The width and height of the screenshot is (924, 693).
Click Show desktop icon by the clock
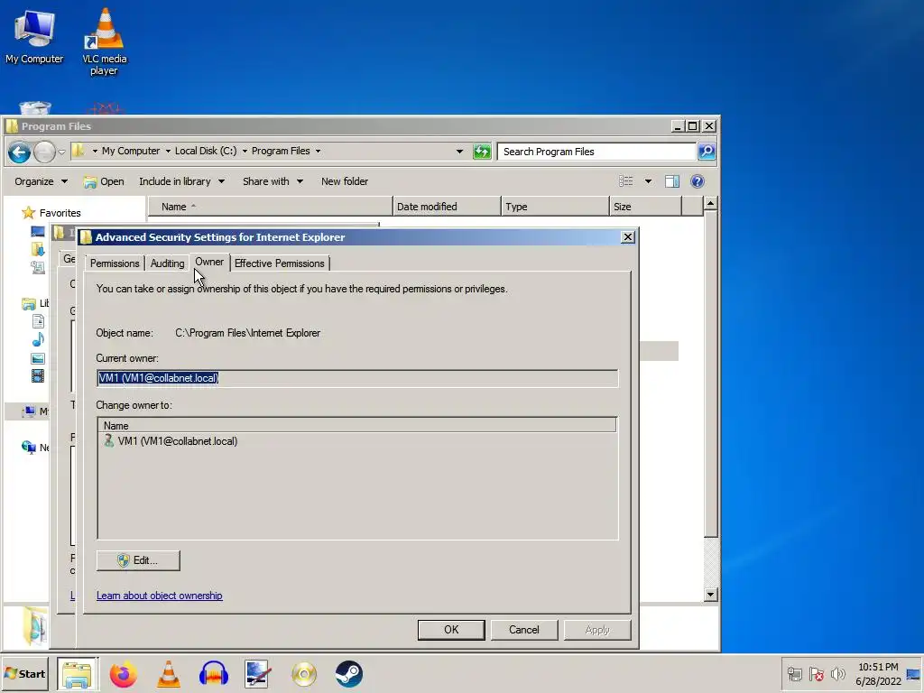coord(914,673)
